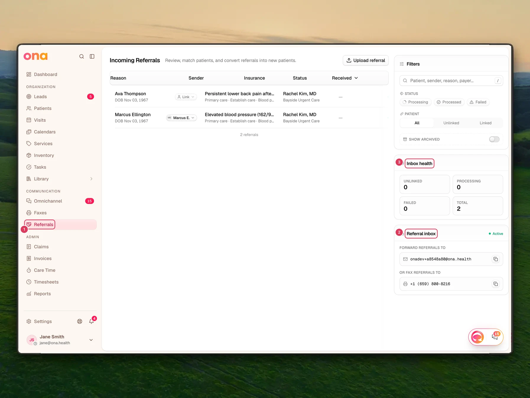The width and height of the screenshot is (530, 398).
Task: Open the Inventory page
Action: tap(60, 156)
